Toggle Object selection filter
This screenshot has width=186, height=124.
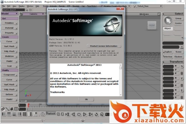click(x=168, y=29)
